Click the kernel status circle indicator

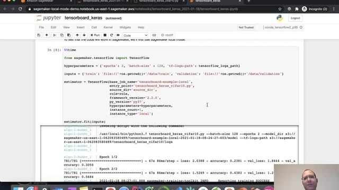tap(301, 27)
